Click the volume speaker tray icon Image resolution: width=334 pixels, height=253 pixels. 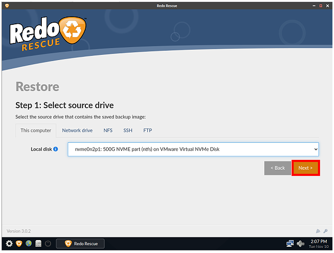click(300, 243)
